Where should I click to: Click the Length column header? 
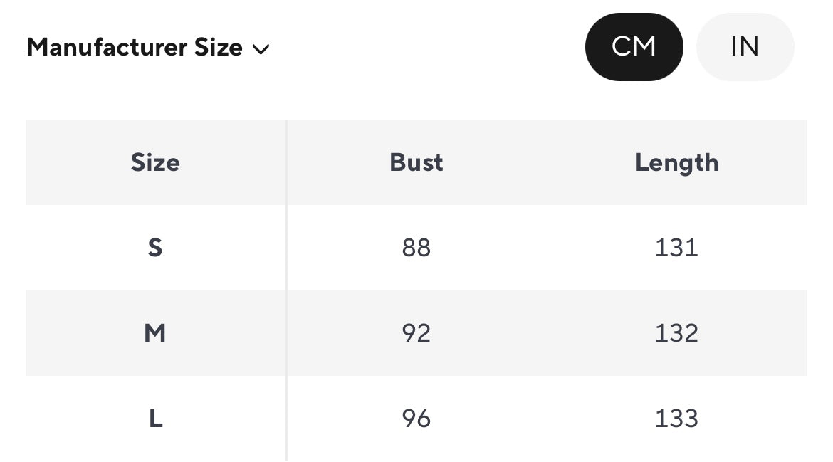676,162
